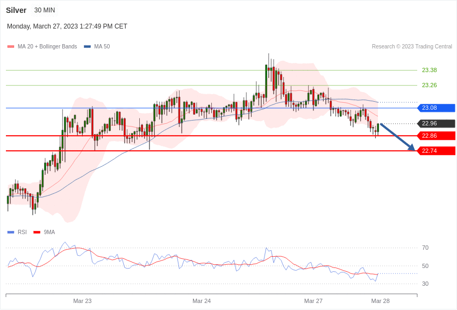457x310 pixels.
Task: Click the Mar 23 date axis label
Action: pyautogui.click(x=82, y=301)
